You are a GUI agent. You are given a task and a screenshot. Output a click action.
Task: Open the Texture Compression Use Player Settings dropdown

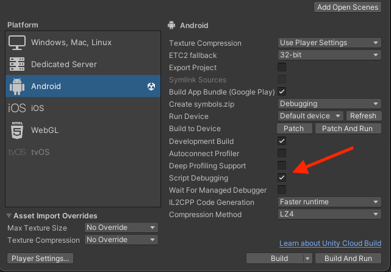[329, 43]
